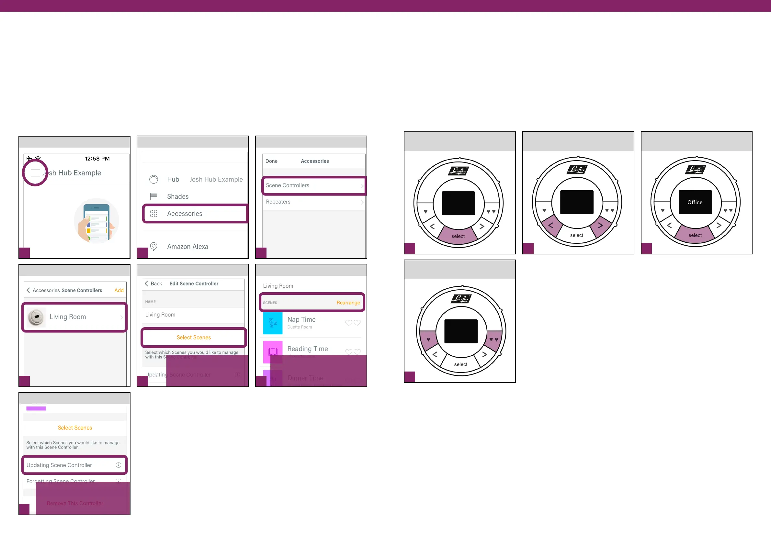This screenshot has height=545, width=771.
Task: Click select on the remote with highlighted arrows
Action: coord(577,235)
